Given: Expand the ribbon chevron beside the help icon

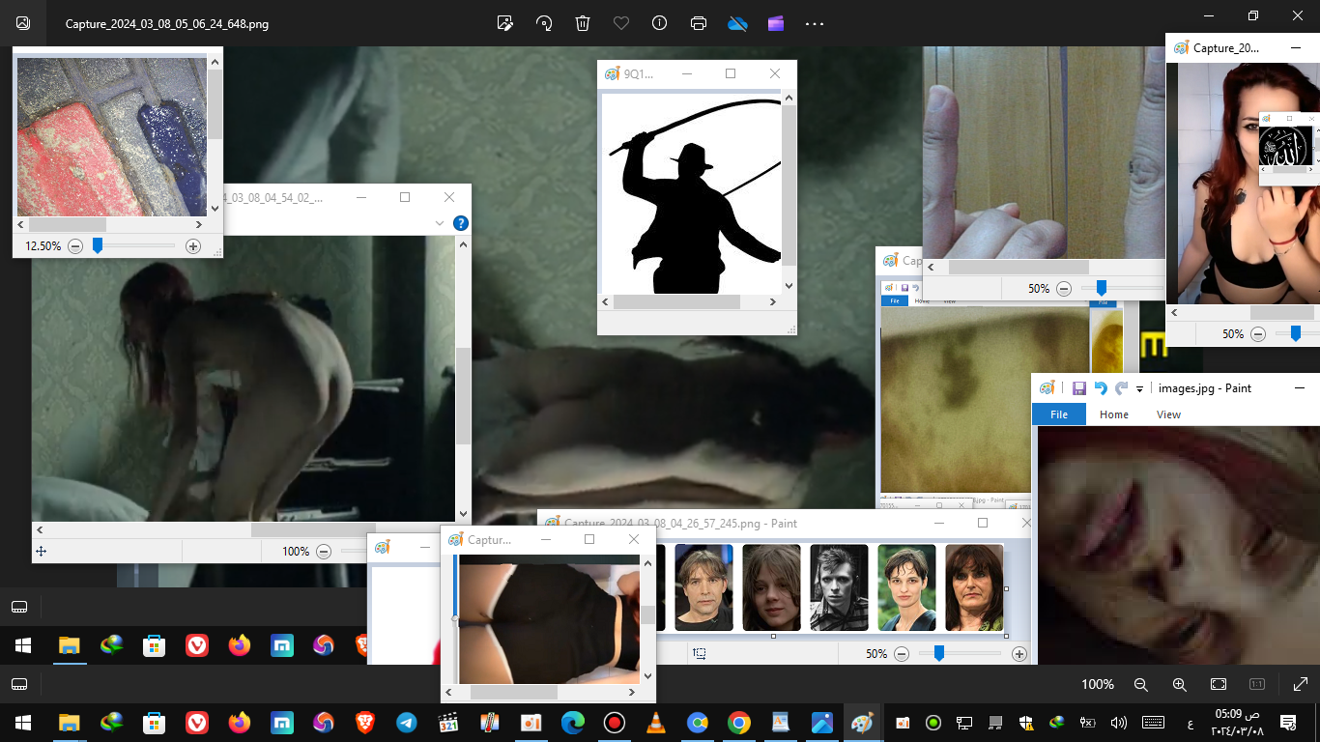Looking at the screenshot, I should pyautogui.click(x=440, y=223).
